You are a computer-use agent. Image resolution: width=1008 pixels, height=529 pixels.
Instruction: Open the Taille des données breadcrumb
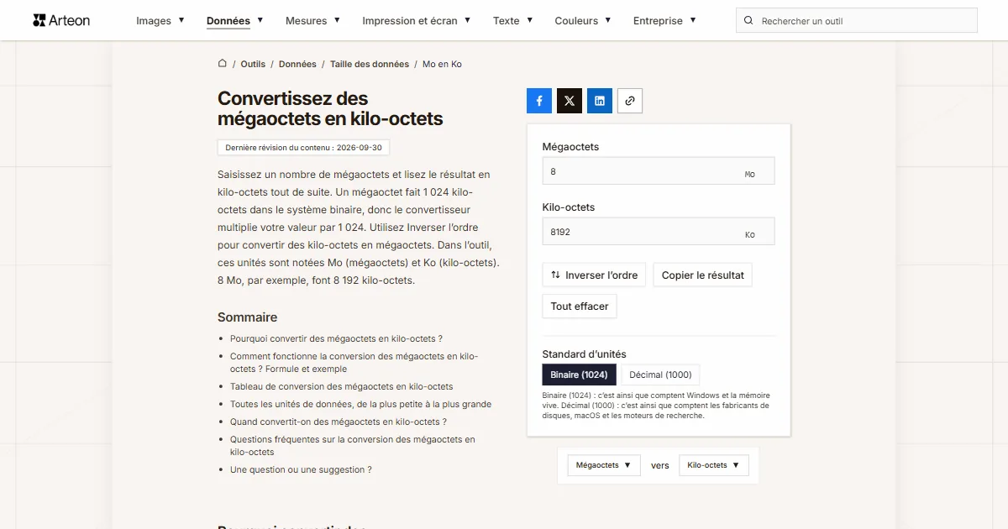(x=370, y=64)
